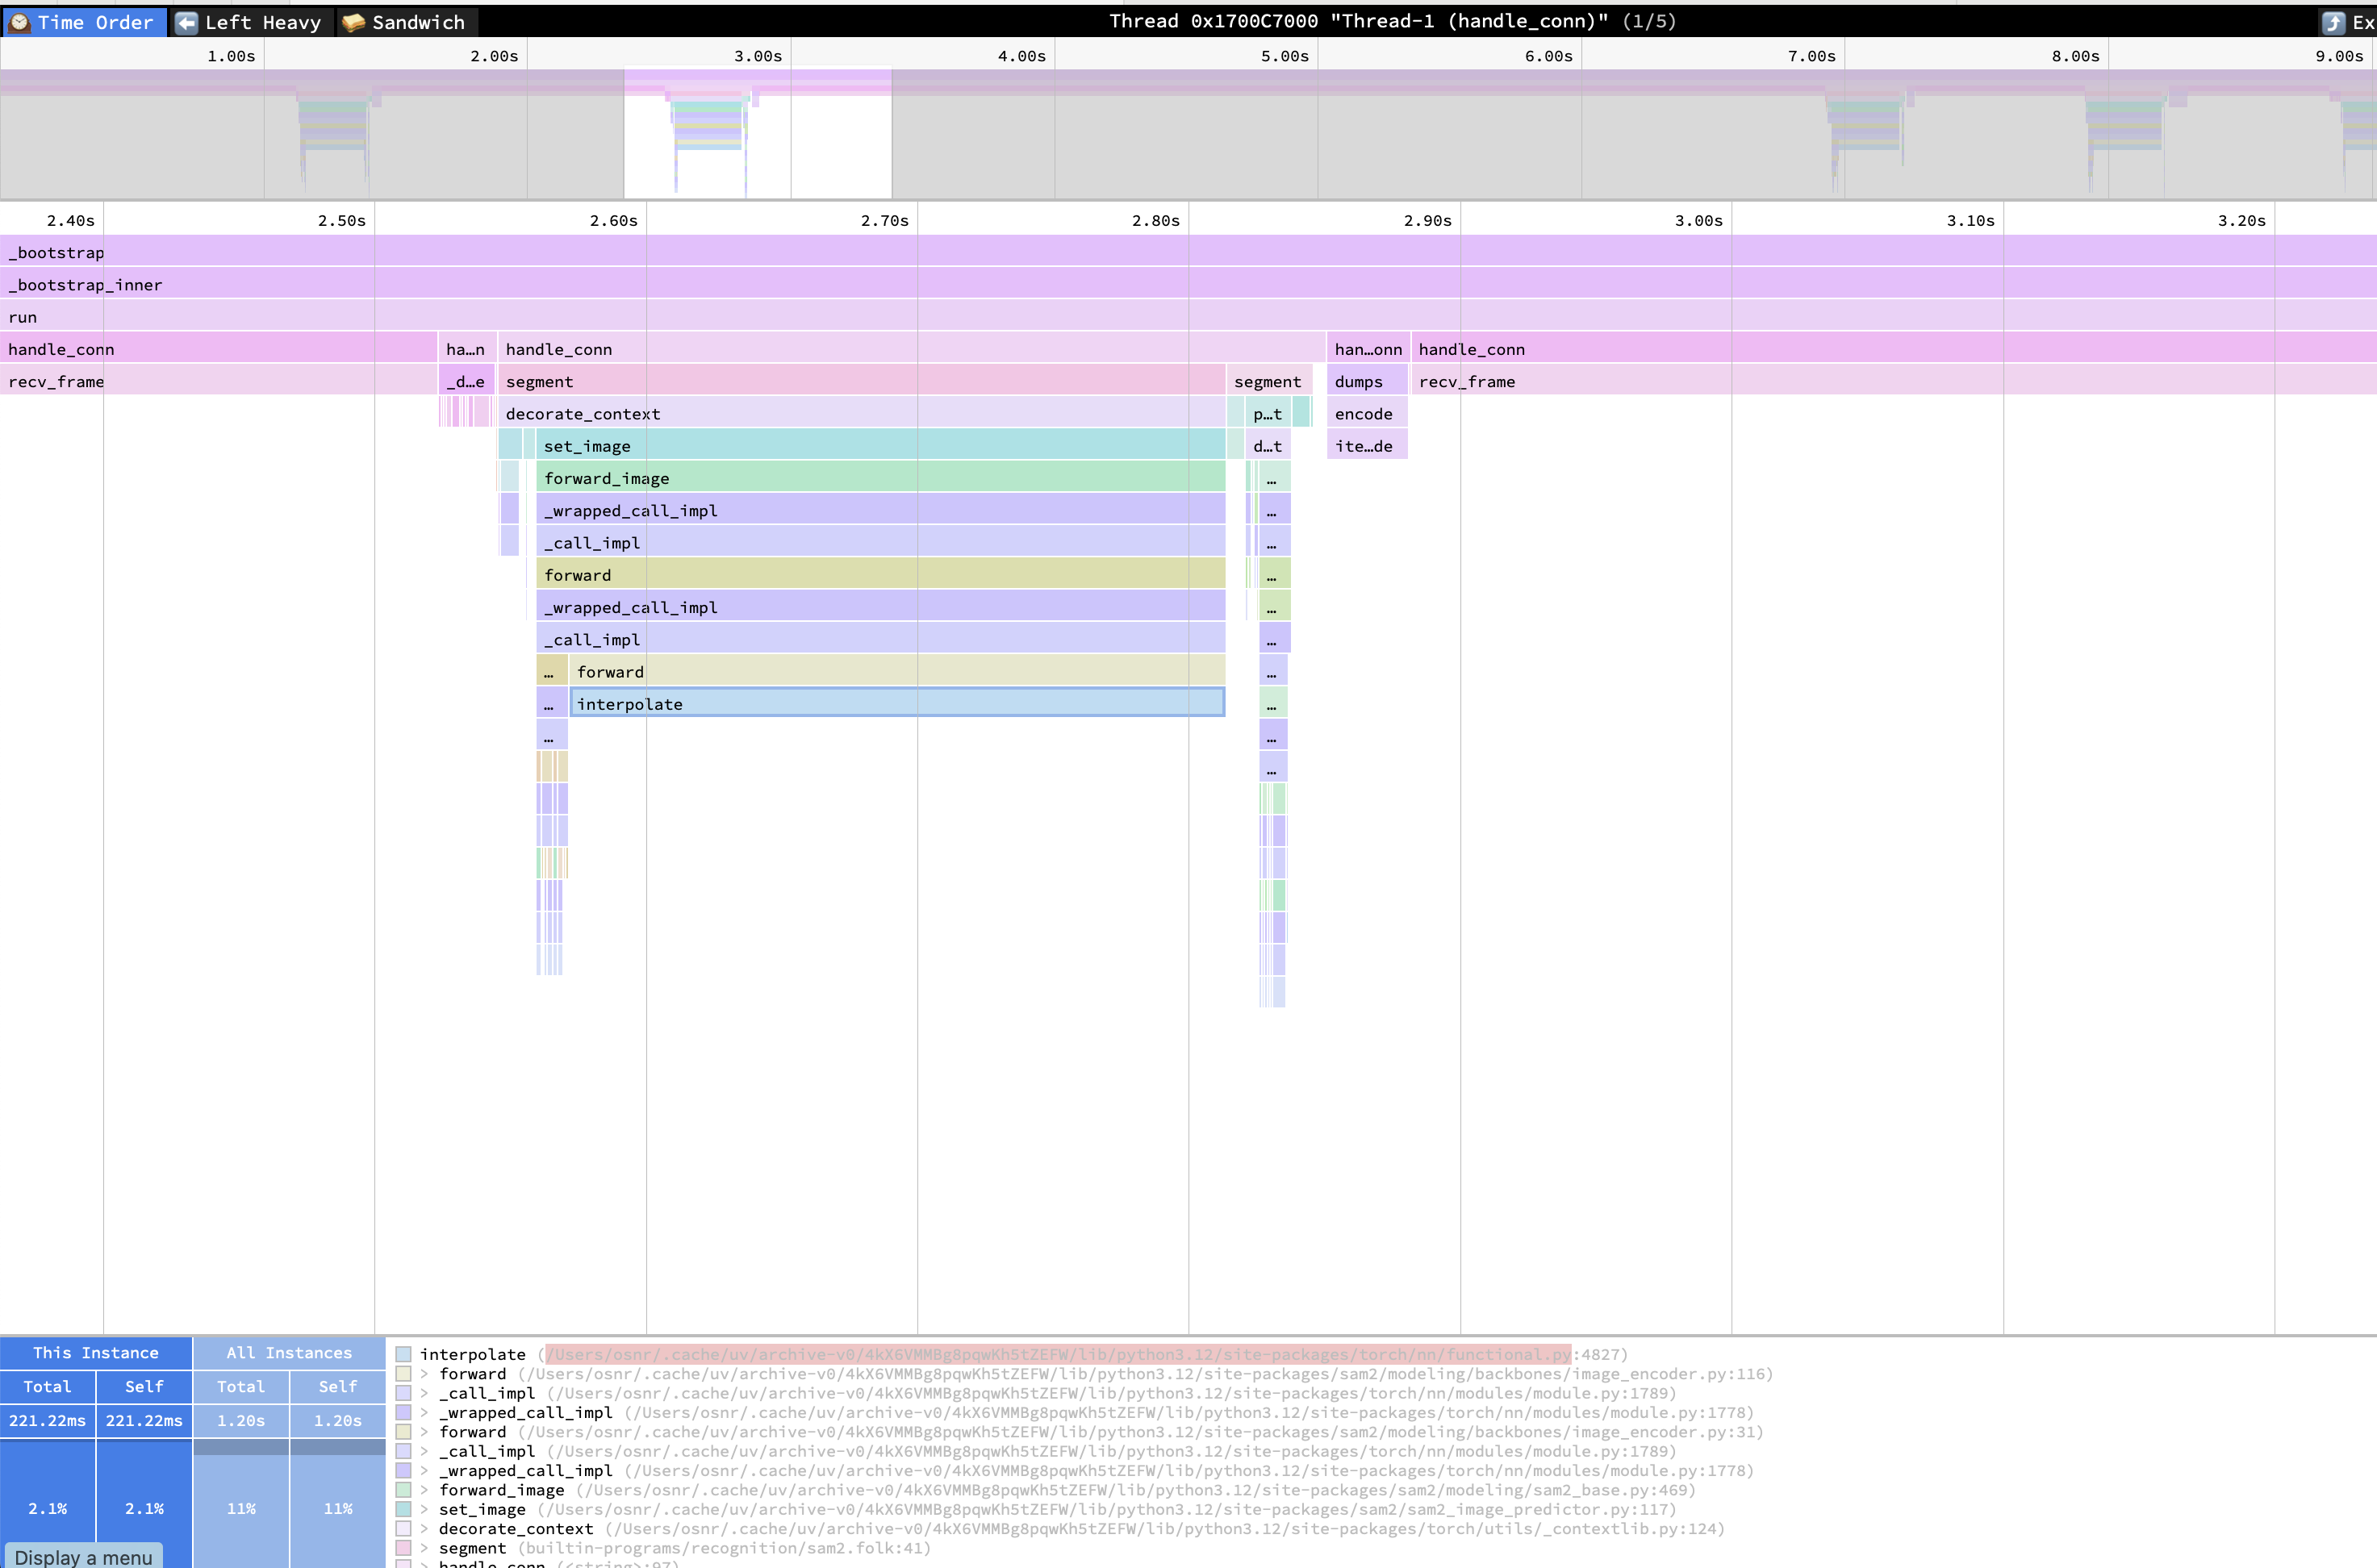Select the run frame

pyautogui.click(x=1188, y=316)
